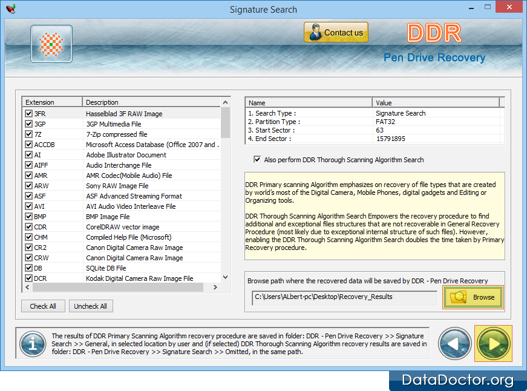Click the Uncheck All button
Viewport: 527px width, 391px height.
click(90, 306)
